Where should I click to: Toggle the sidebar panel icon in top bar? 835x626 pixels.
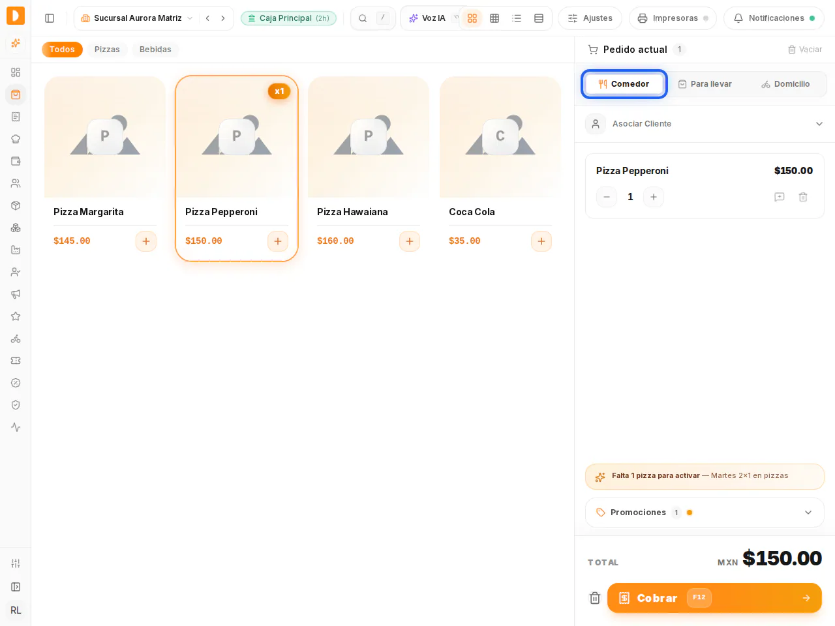(50, 18)
